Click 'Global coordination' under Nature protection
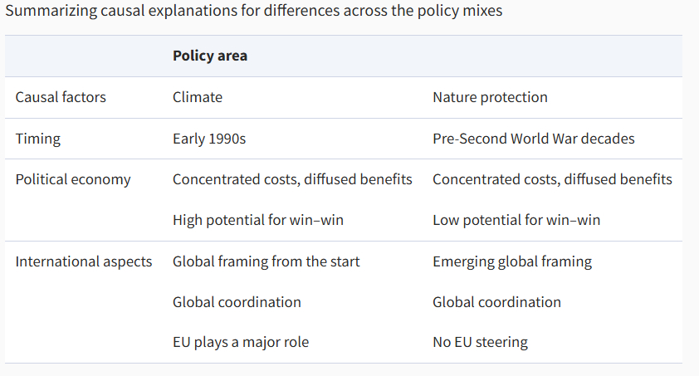 496,302
